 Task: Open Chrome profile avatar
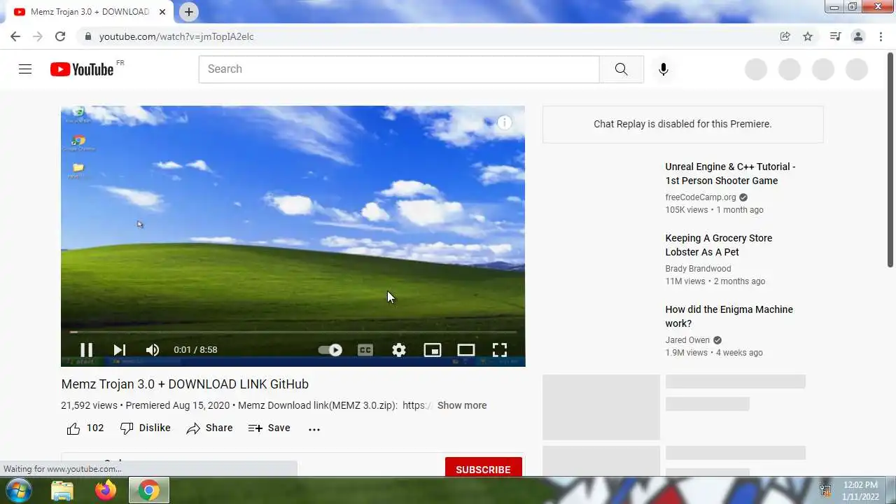(858, 36)
